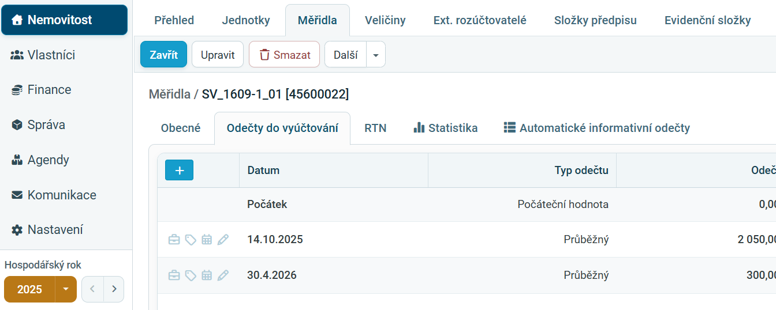Click tag icon in 30.4.2026 row
Screen dimensions: 776x310
(191, 275)
